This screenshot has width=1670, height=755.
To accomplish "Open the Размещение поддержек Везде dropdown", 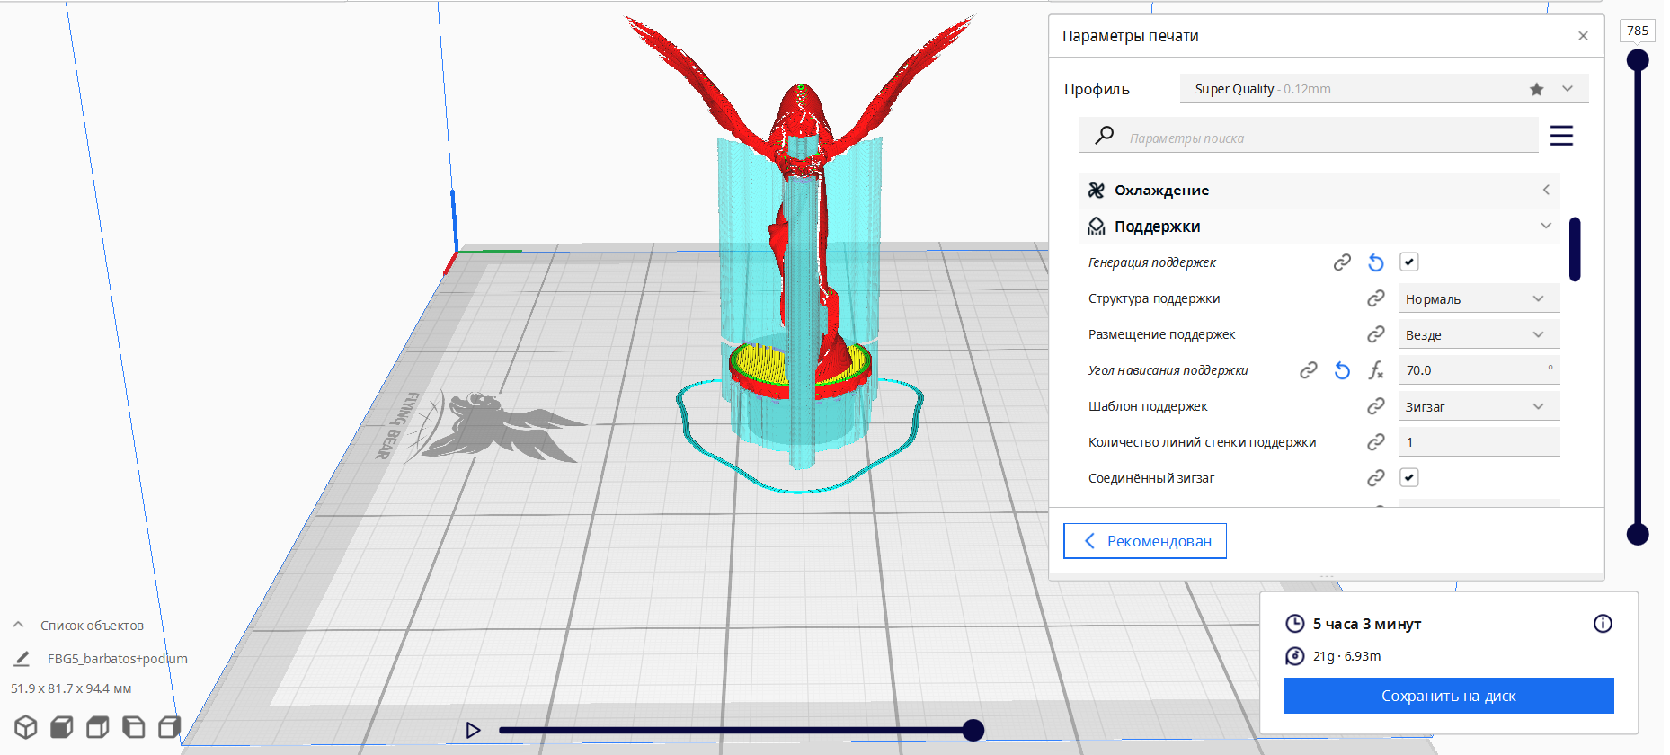I will [x=1479, y=334].
